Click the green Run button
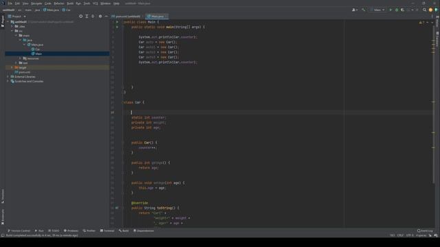 (390, 10)
